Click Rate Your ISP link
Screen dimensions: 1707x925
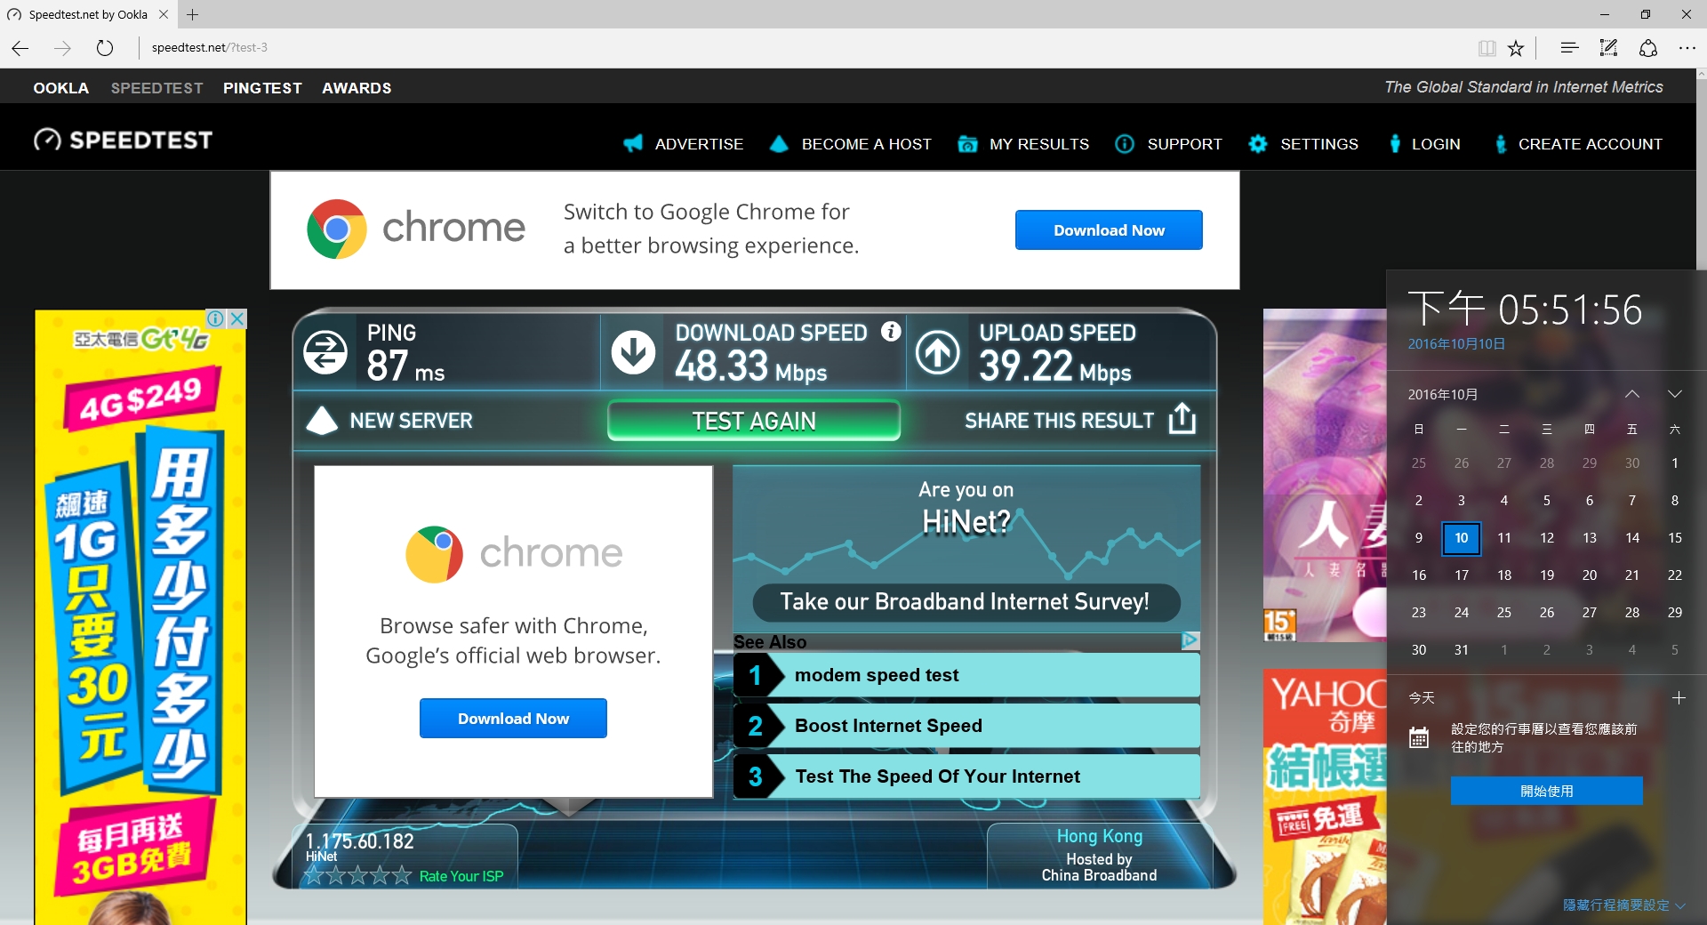tap(461, 876)
